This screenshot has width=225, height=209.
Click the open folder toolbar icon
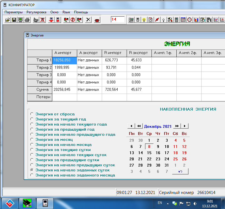click(7, 20)
